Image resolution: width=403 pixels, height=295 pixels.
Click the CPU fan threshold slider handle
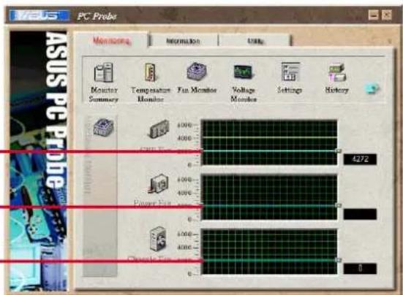[x=339, y=151]
